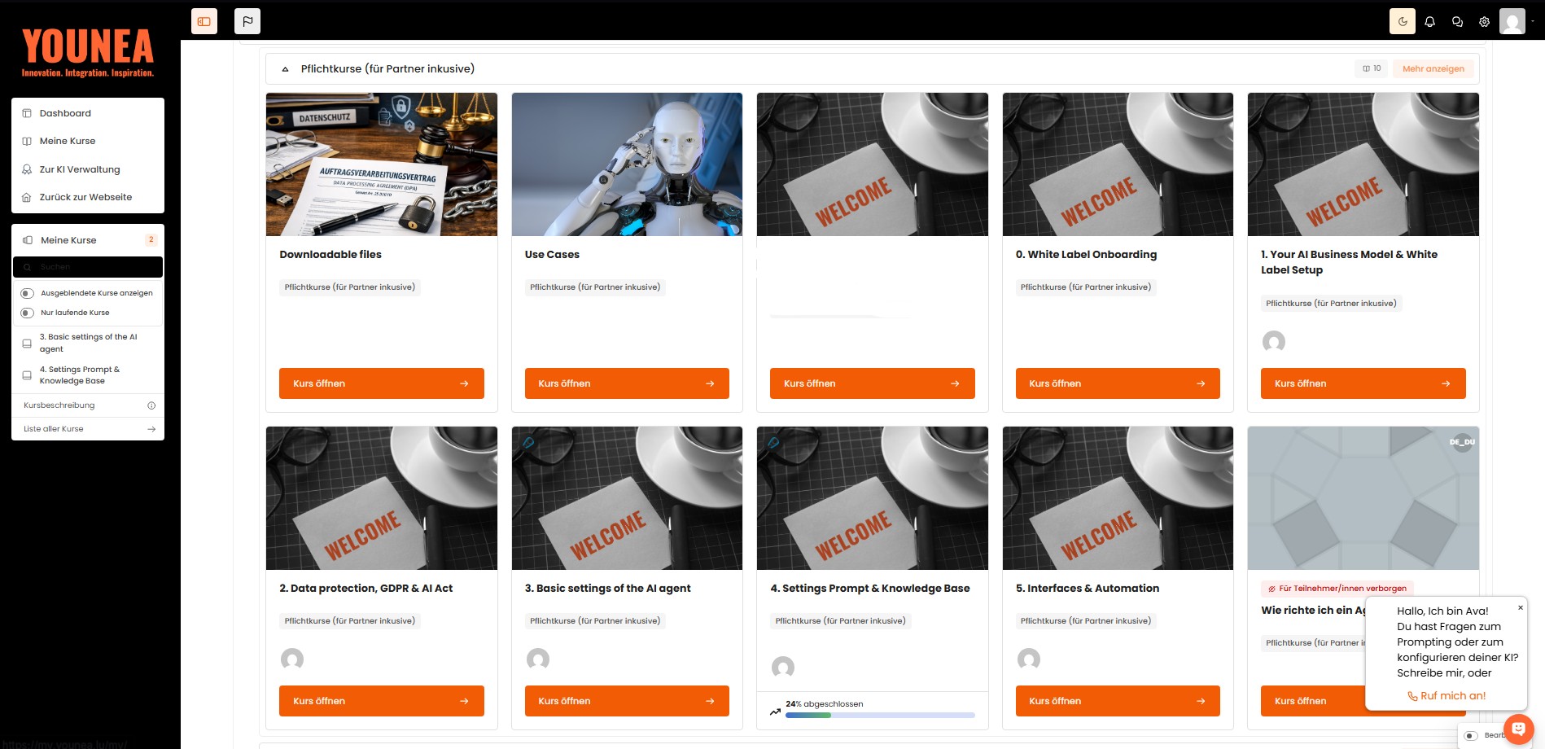
Task: Click the DE_DU language badge on last card
Action: tap(1462, 442)
